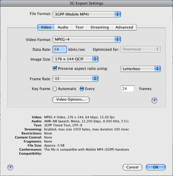This screenshot has height=176, width=173.
Task: Switch to the Advanced tab
Action: [124, 27]
